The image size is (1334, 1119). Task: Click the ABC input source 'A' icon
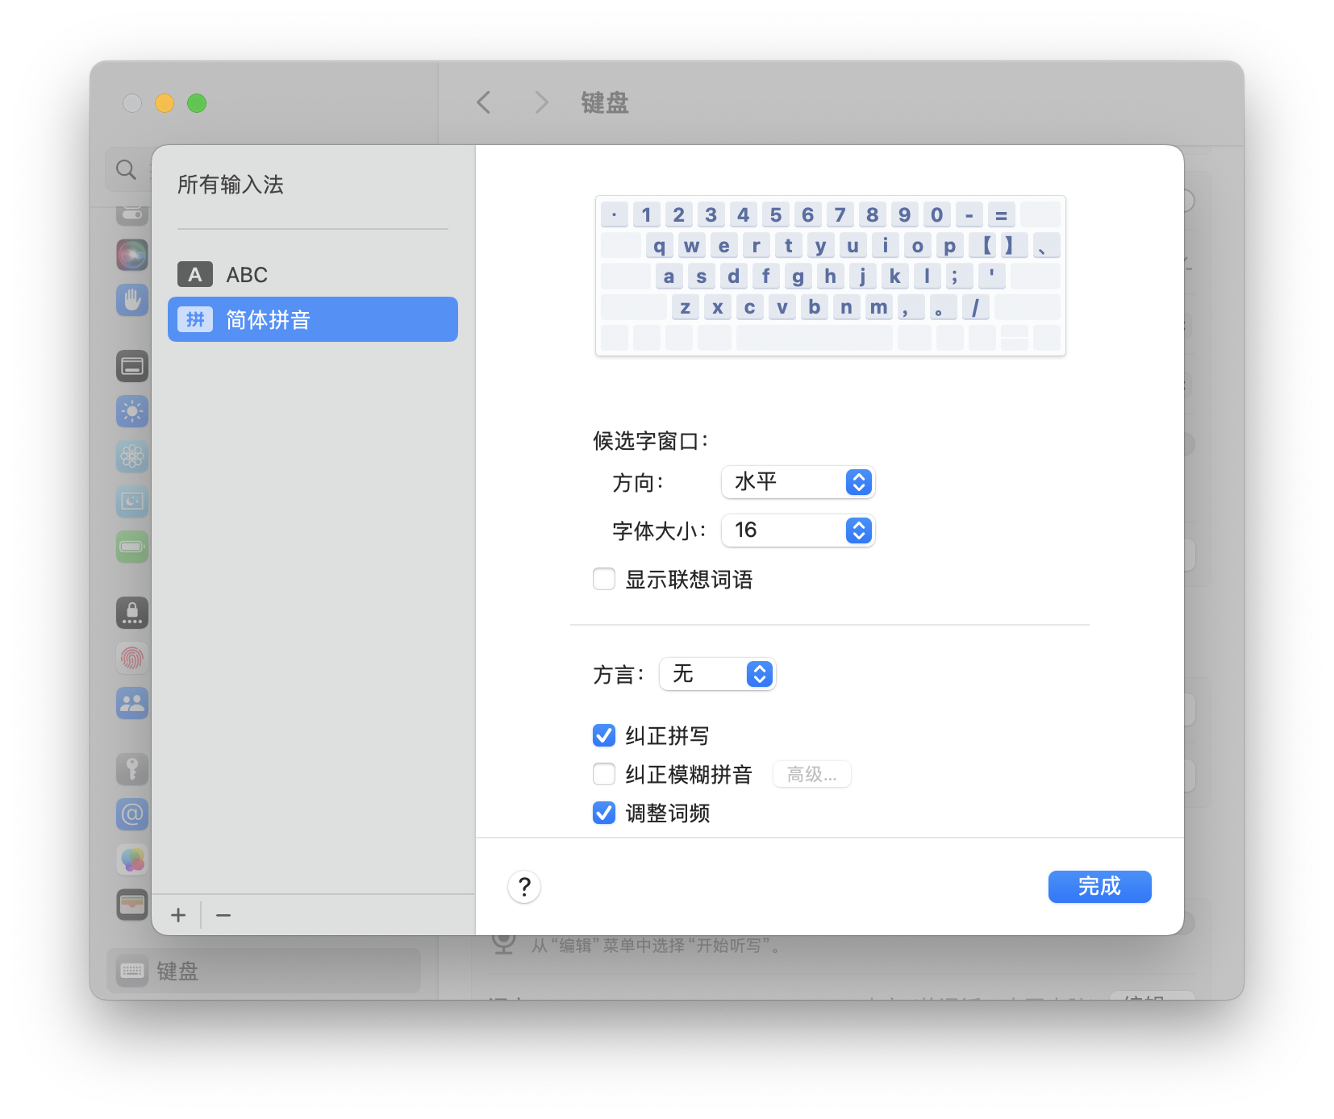(x=195, y=275)
